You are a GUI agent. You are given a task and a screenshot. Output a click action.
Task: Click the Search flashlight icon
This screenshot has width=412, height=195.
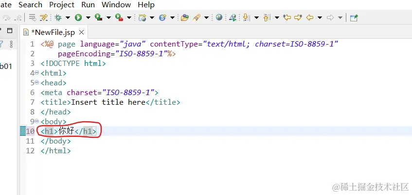[x=197, y=17]
